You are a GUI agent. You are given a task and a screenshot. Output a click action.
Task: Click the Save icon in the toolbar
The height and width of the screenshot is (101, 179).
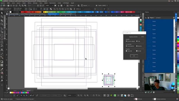click(x=8, y=6)
